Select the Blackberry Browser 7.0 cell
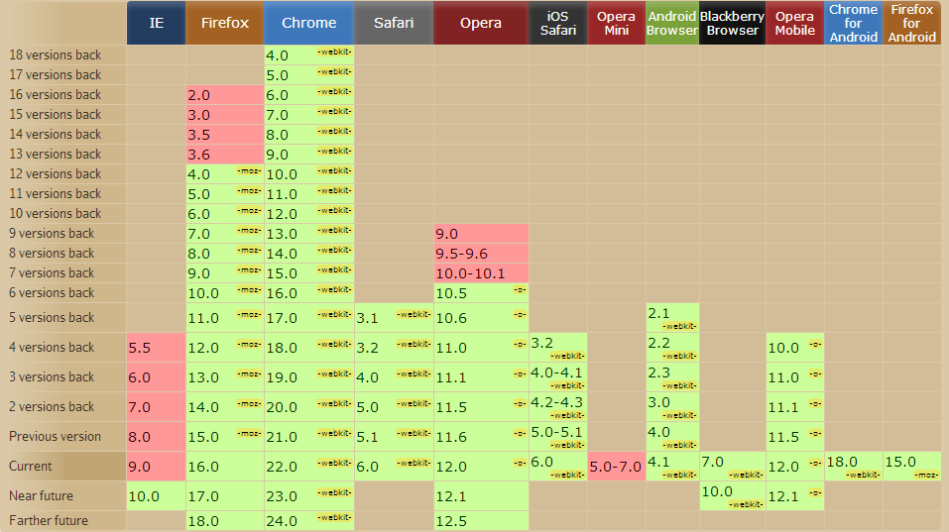 [x=733, y=466]
